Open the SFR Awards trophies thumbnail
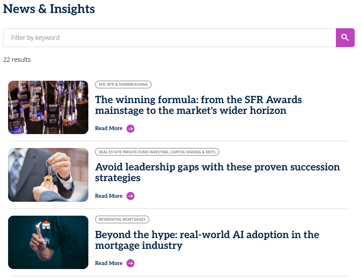This screenshot has width=361, height=278. [48, 107]
